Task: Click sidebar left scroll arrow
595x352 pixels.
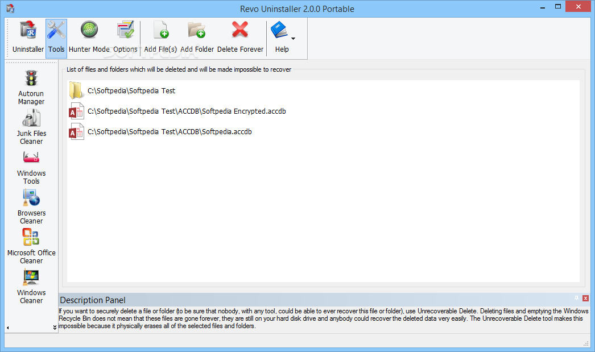Action: (x=7, y=328)
